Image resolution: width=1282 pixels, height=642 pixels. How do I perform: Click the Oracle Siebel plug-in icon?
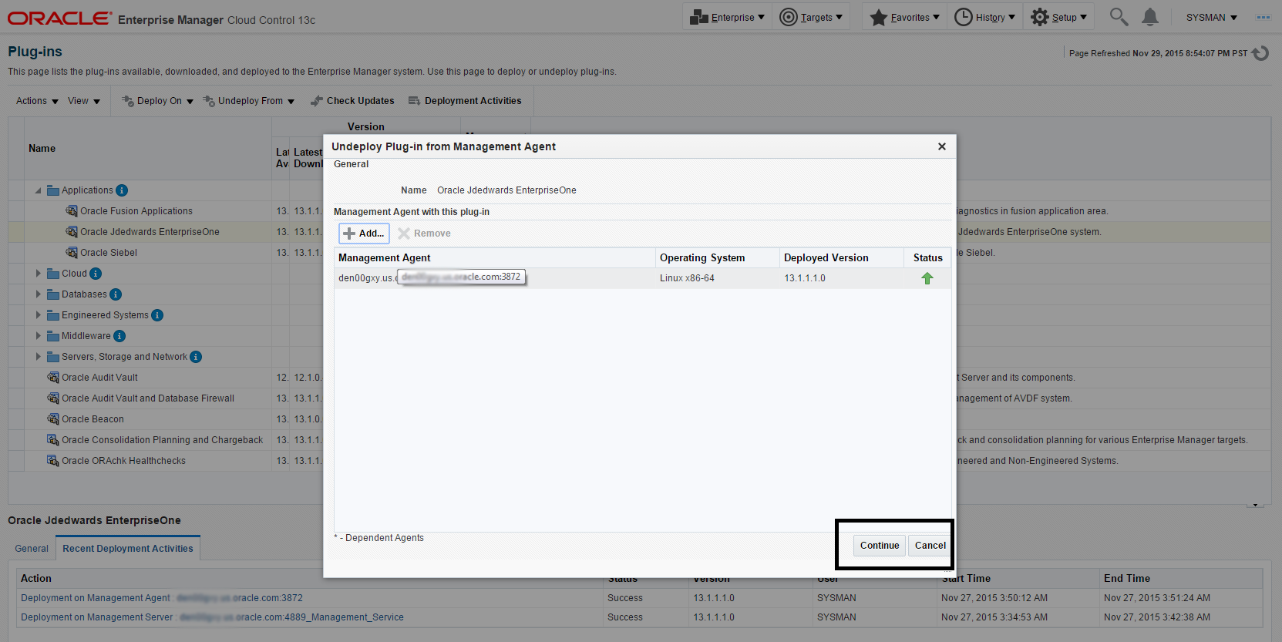click(72, 253)
